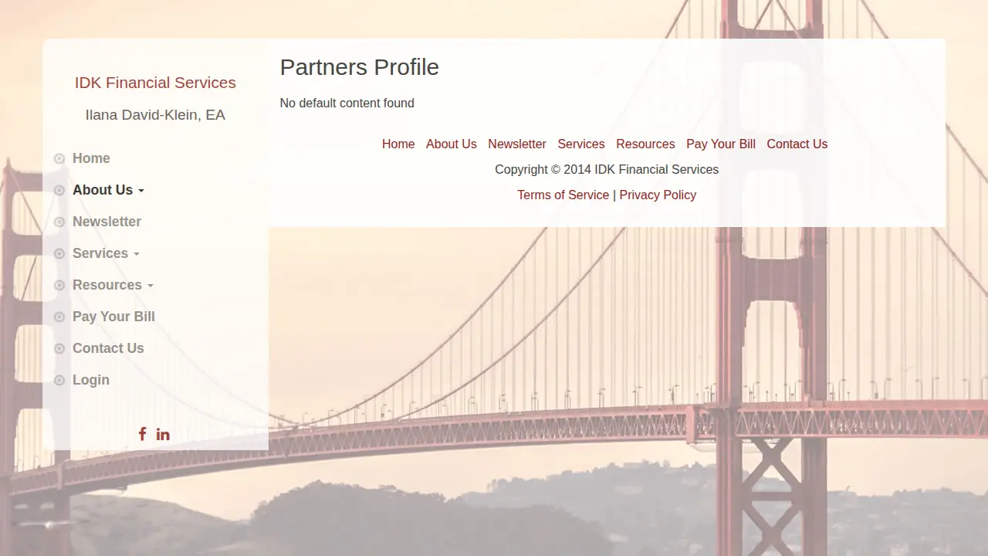Click the footer Newsletter link

(x=517, y=144)
